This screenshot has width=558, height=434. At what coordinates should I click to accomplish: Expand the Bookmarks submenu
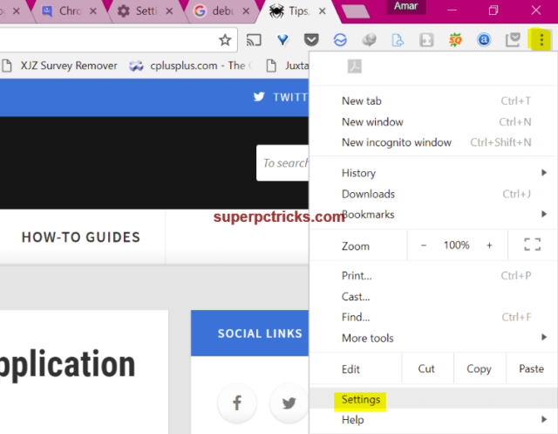point(433,215)
